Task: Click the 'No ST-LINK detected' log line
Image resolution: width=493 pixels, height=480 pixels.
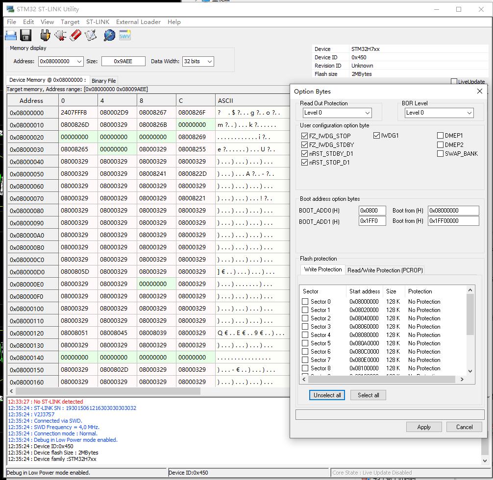Action: [x=46, y=402]
